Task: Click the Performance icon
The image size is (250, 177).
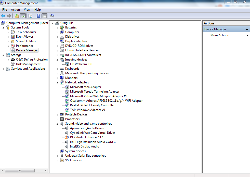Action: click(x=13, y=46)
